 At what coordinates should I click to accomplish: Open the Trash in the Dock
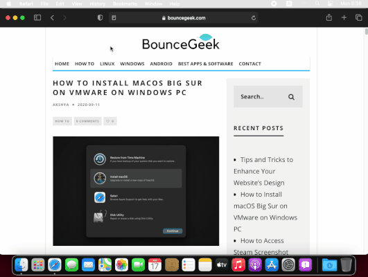pos(347,265)
